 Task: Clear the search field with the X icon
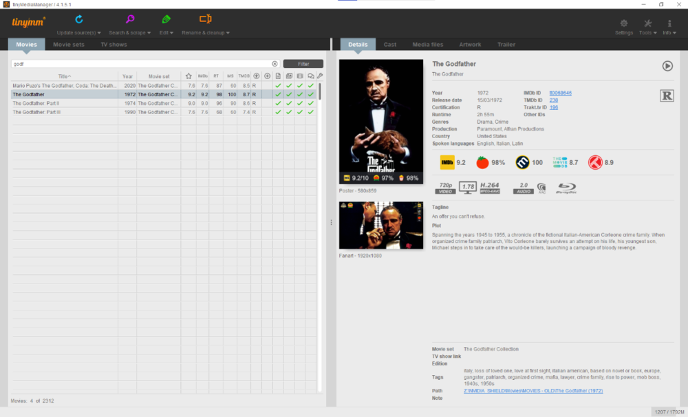pyautogui.click(x=275, y=63)
